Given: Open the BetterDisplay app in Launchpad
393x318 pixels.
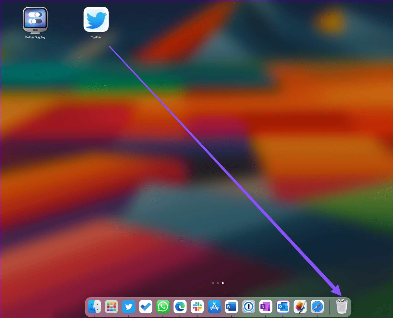Looking at the screenshot, I should tap(35, 20).
